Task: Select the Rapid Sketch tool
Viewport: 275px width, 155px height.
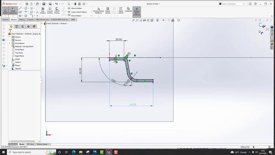Action: pos(121,10)
